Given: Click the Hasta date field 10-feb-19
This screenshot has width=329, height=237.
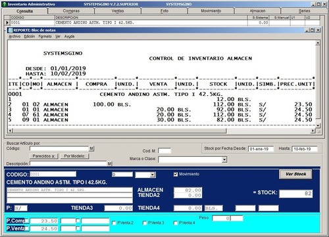Looking at the screenshot, I should pyautogui.click(x=305, y=149).
